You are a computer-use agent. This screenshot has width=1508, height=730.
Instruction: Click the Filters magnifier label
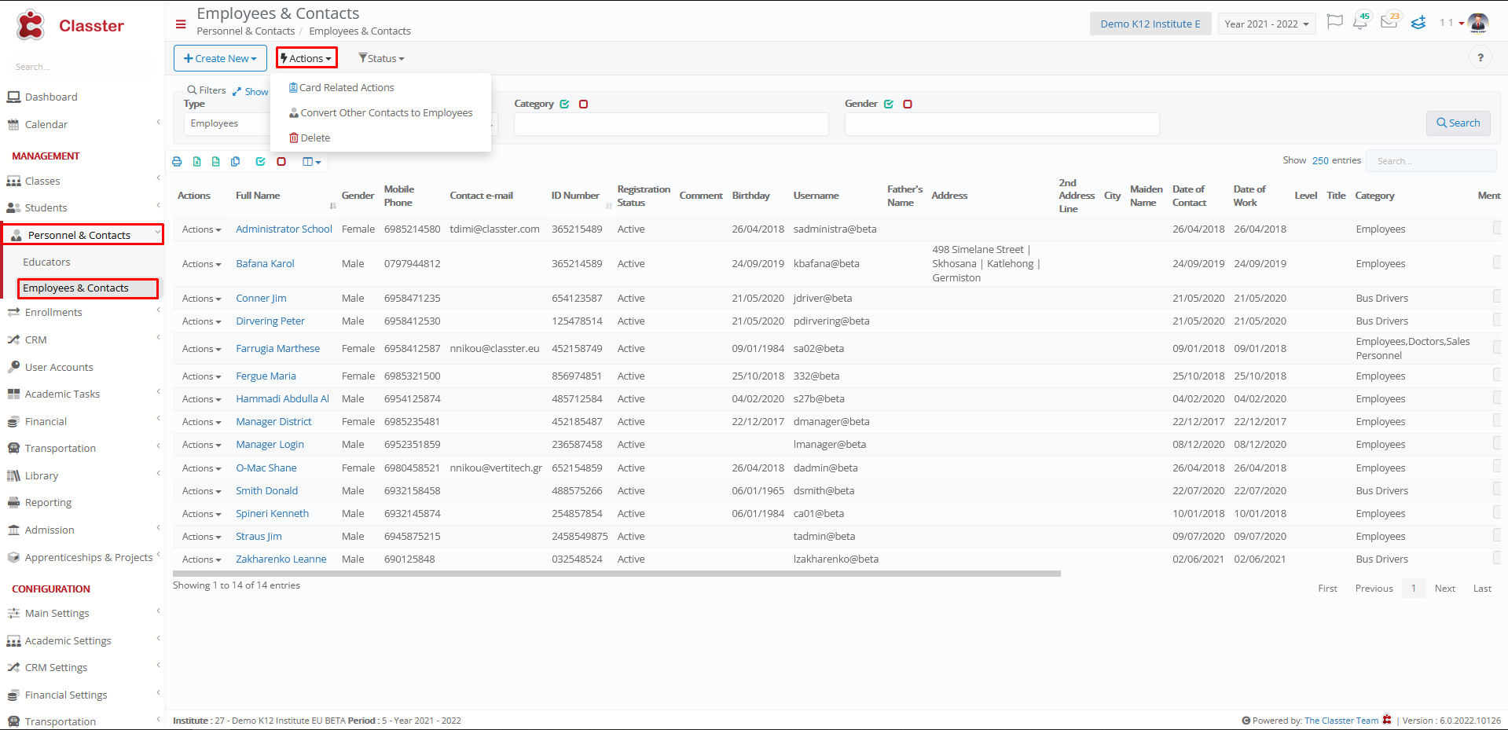206,90
